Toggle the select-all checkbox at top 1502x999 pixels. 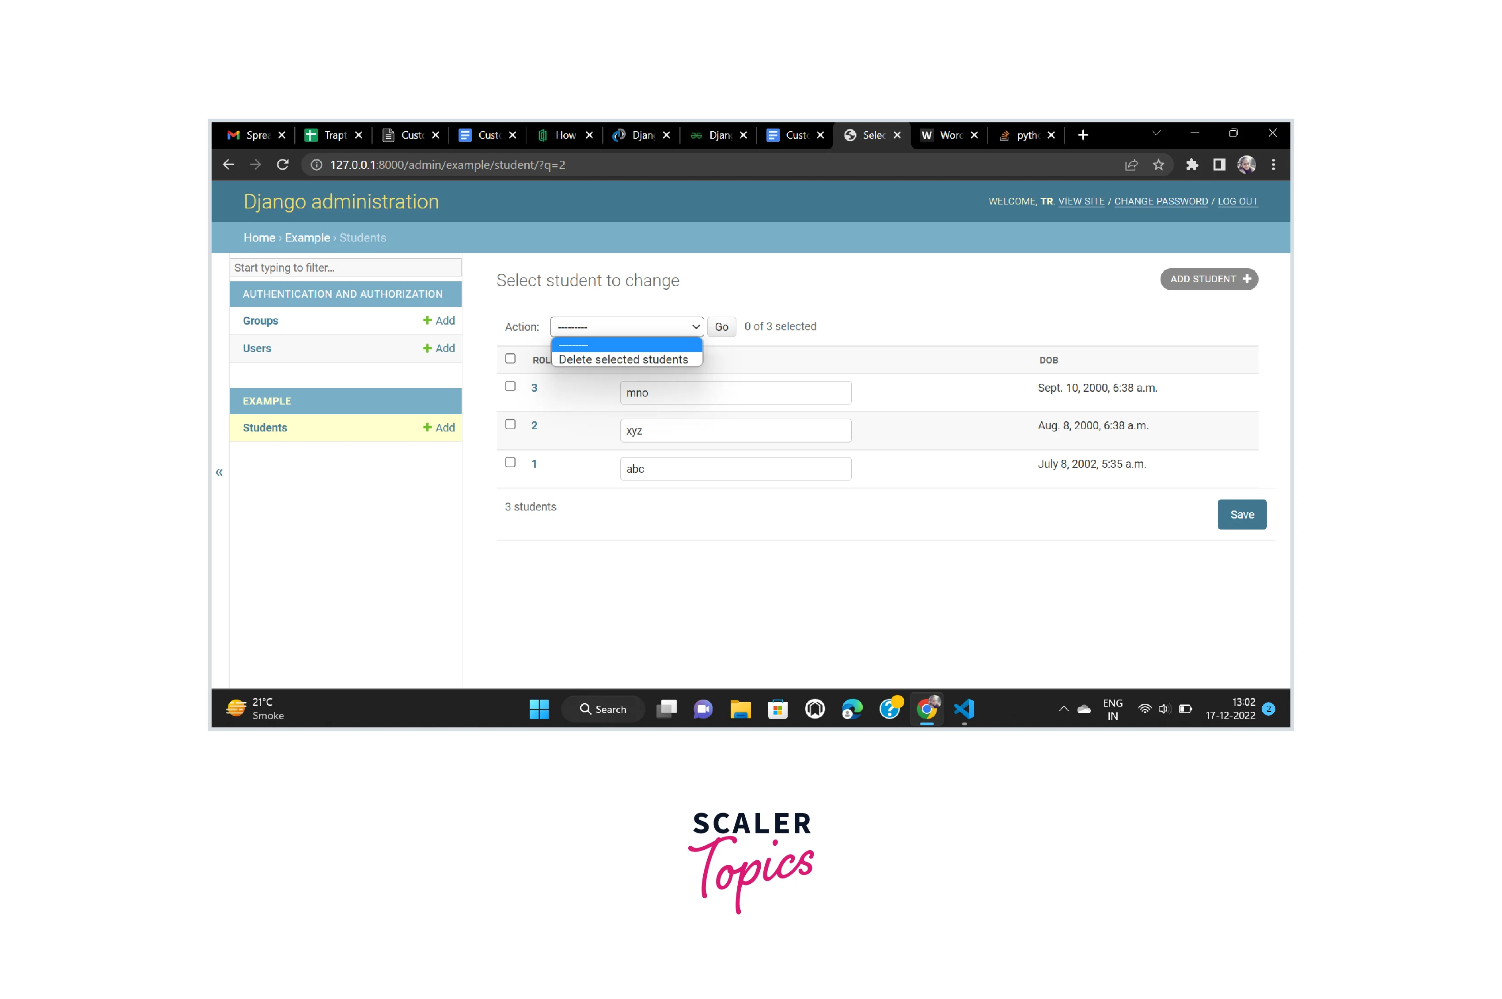(x=510, y=359)
